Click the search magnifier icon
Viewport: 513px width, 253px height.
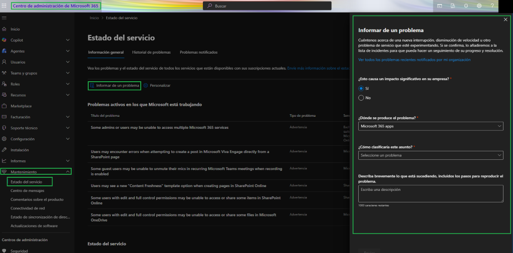pyautogui.click(x=209, y=6)
